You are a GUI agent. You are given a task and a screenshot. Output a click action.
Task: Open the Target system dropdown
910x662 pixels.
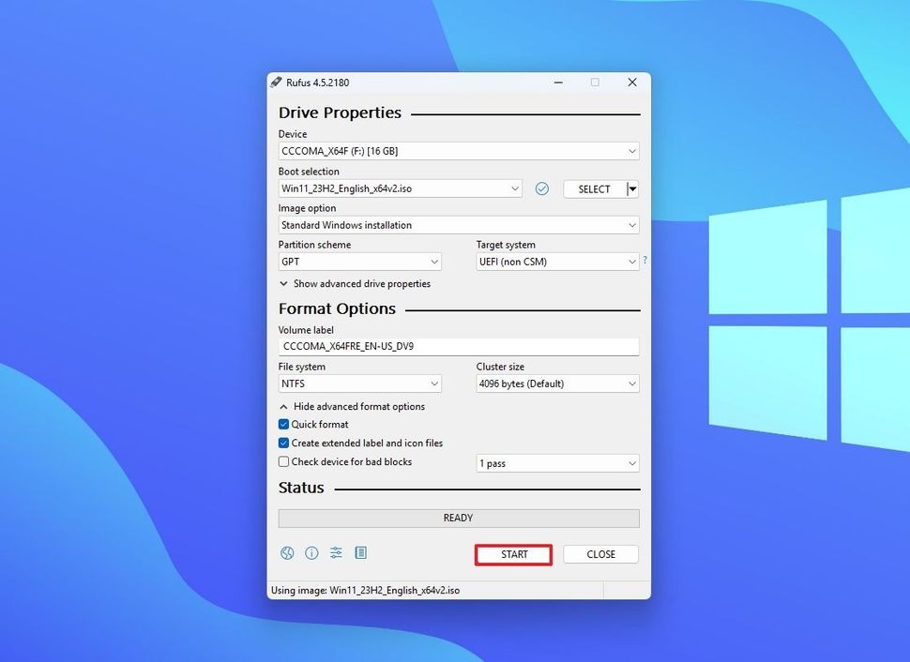point(557,262)
